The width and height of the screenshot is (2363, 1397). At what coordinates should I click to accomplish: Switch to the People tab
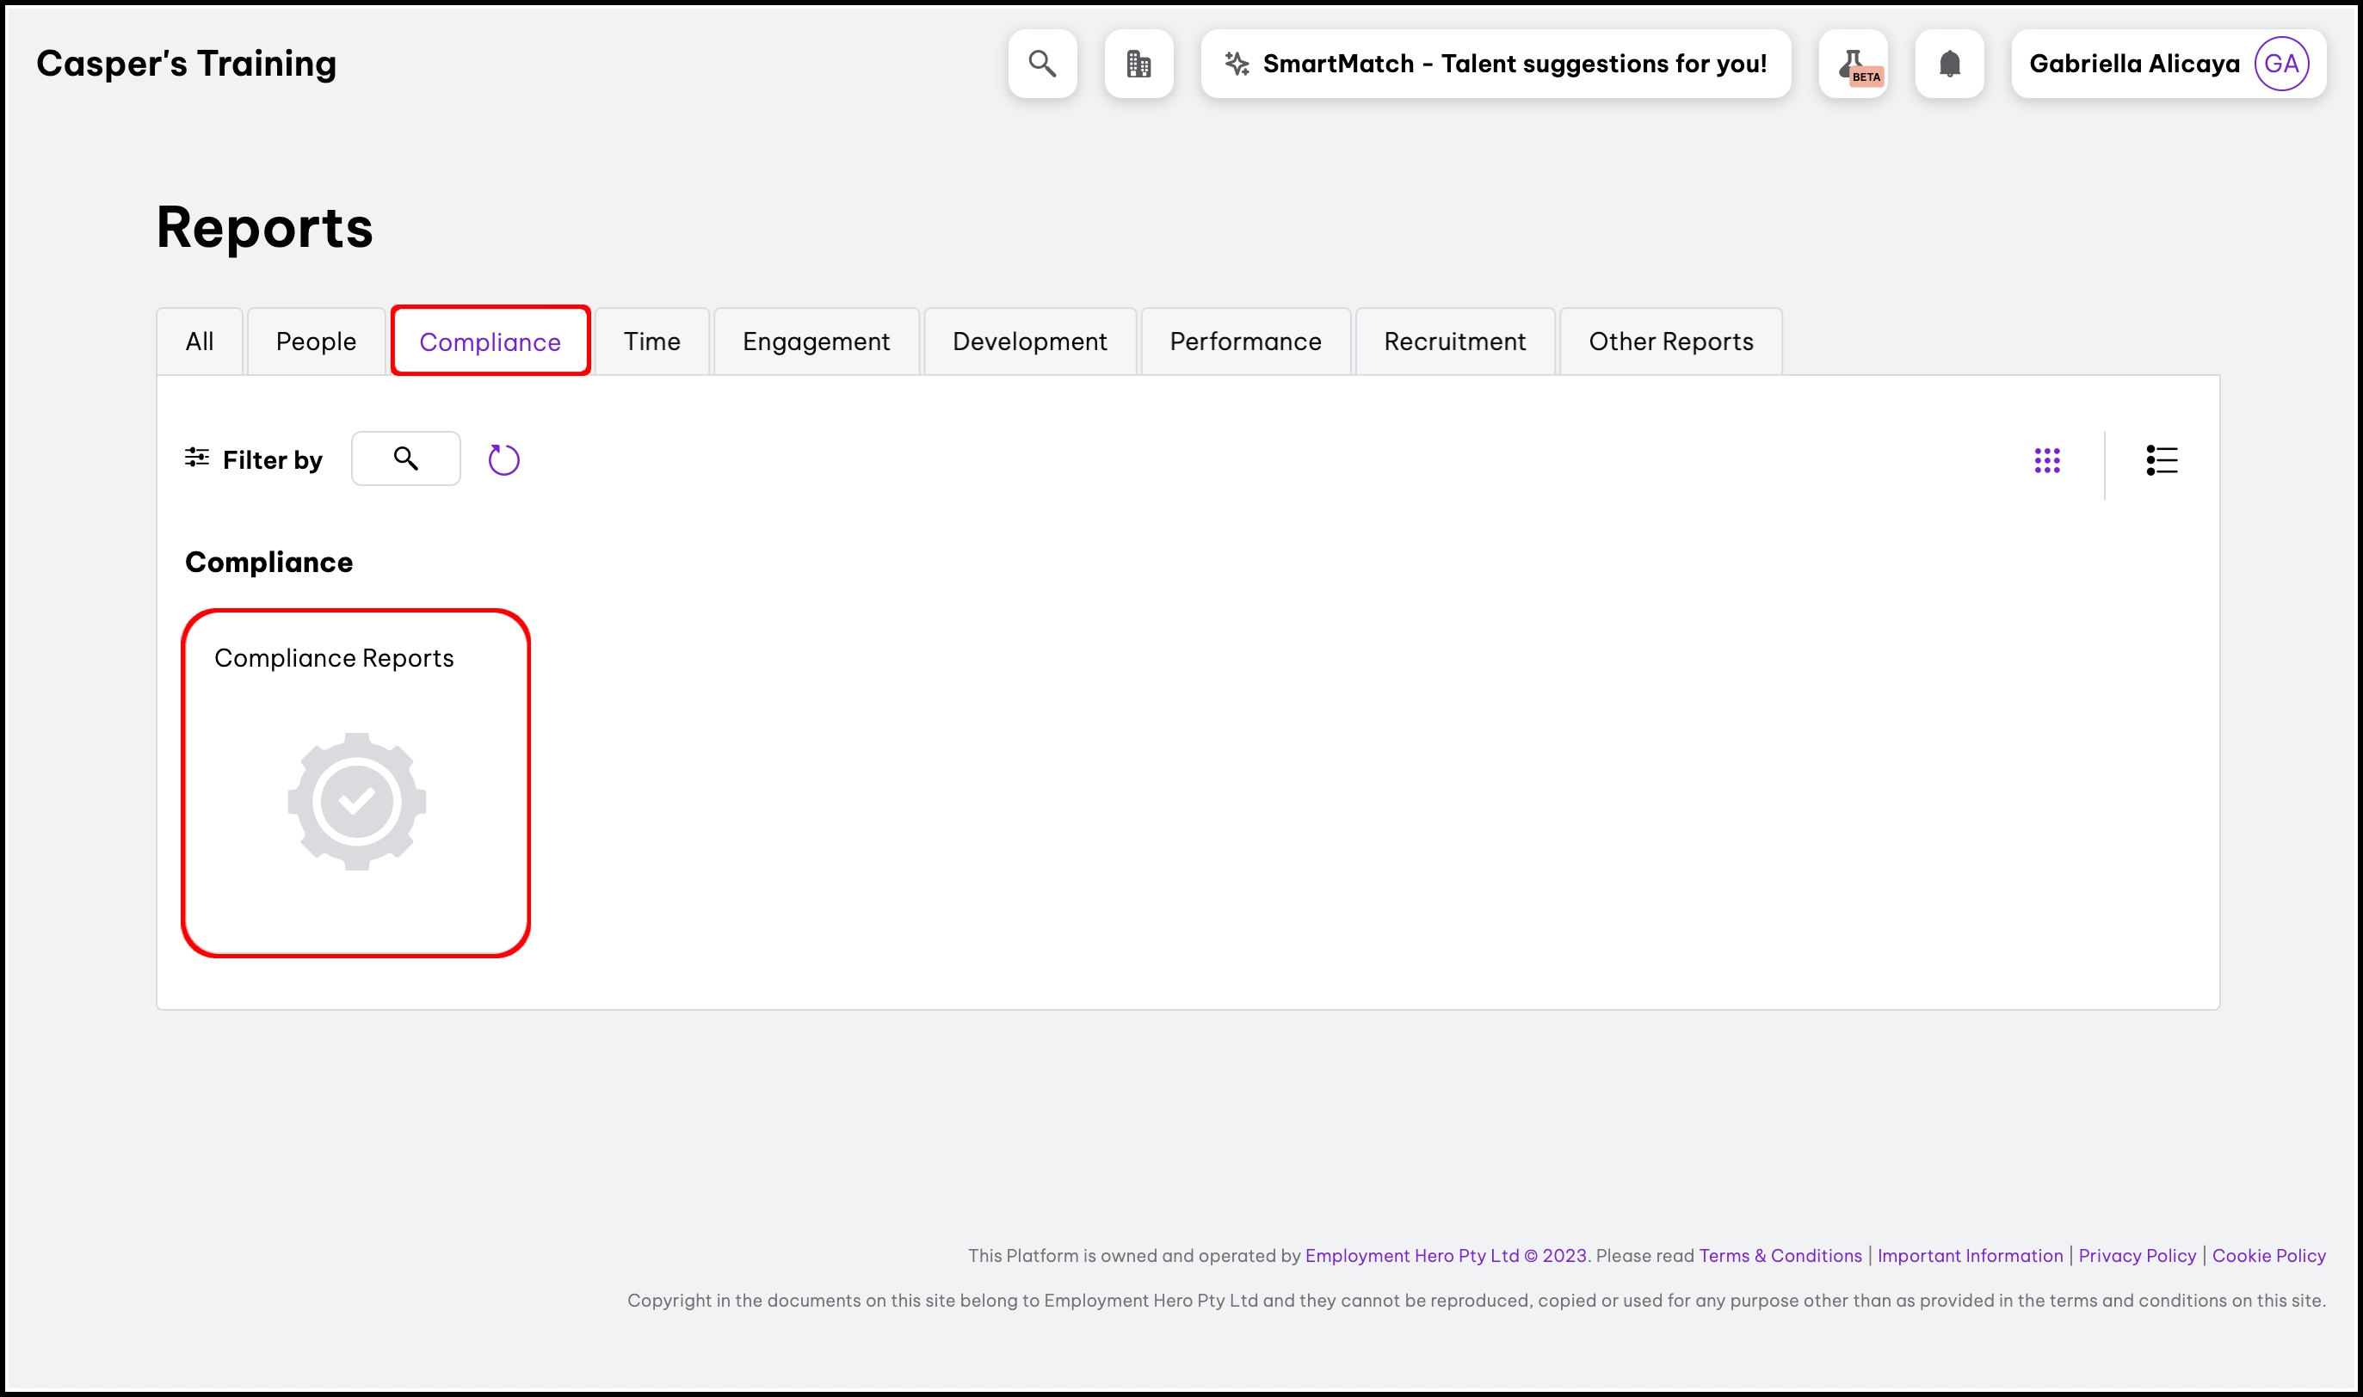pyautogui.click(x=317, y=341)
